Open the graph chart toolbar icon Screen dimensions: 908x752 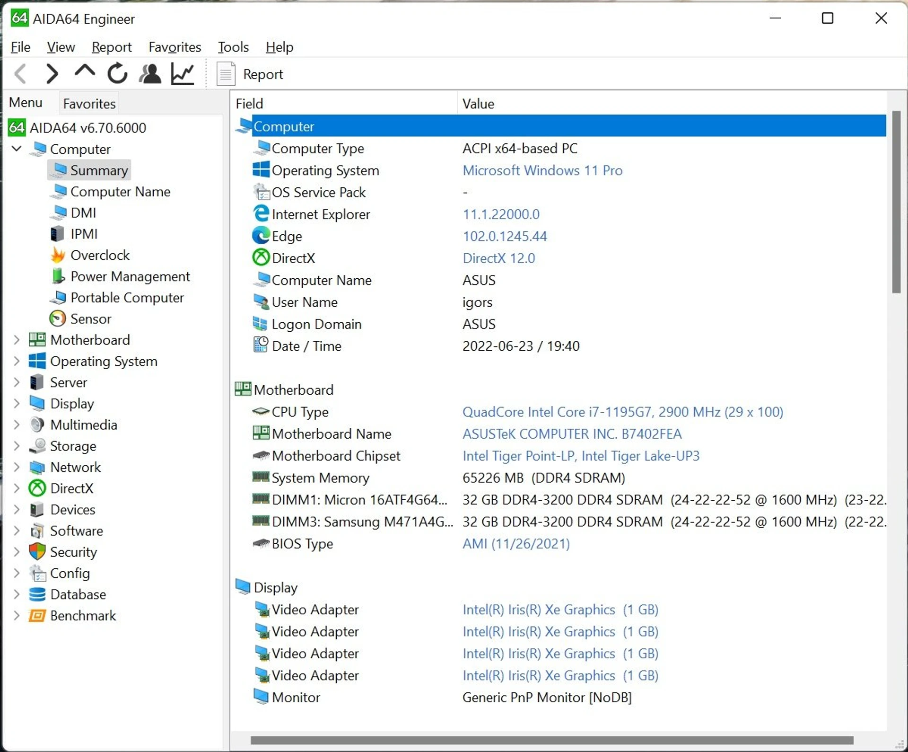click(x=183, y=74)
